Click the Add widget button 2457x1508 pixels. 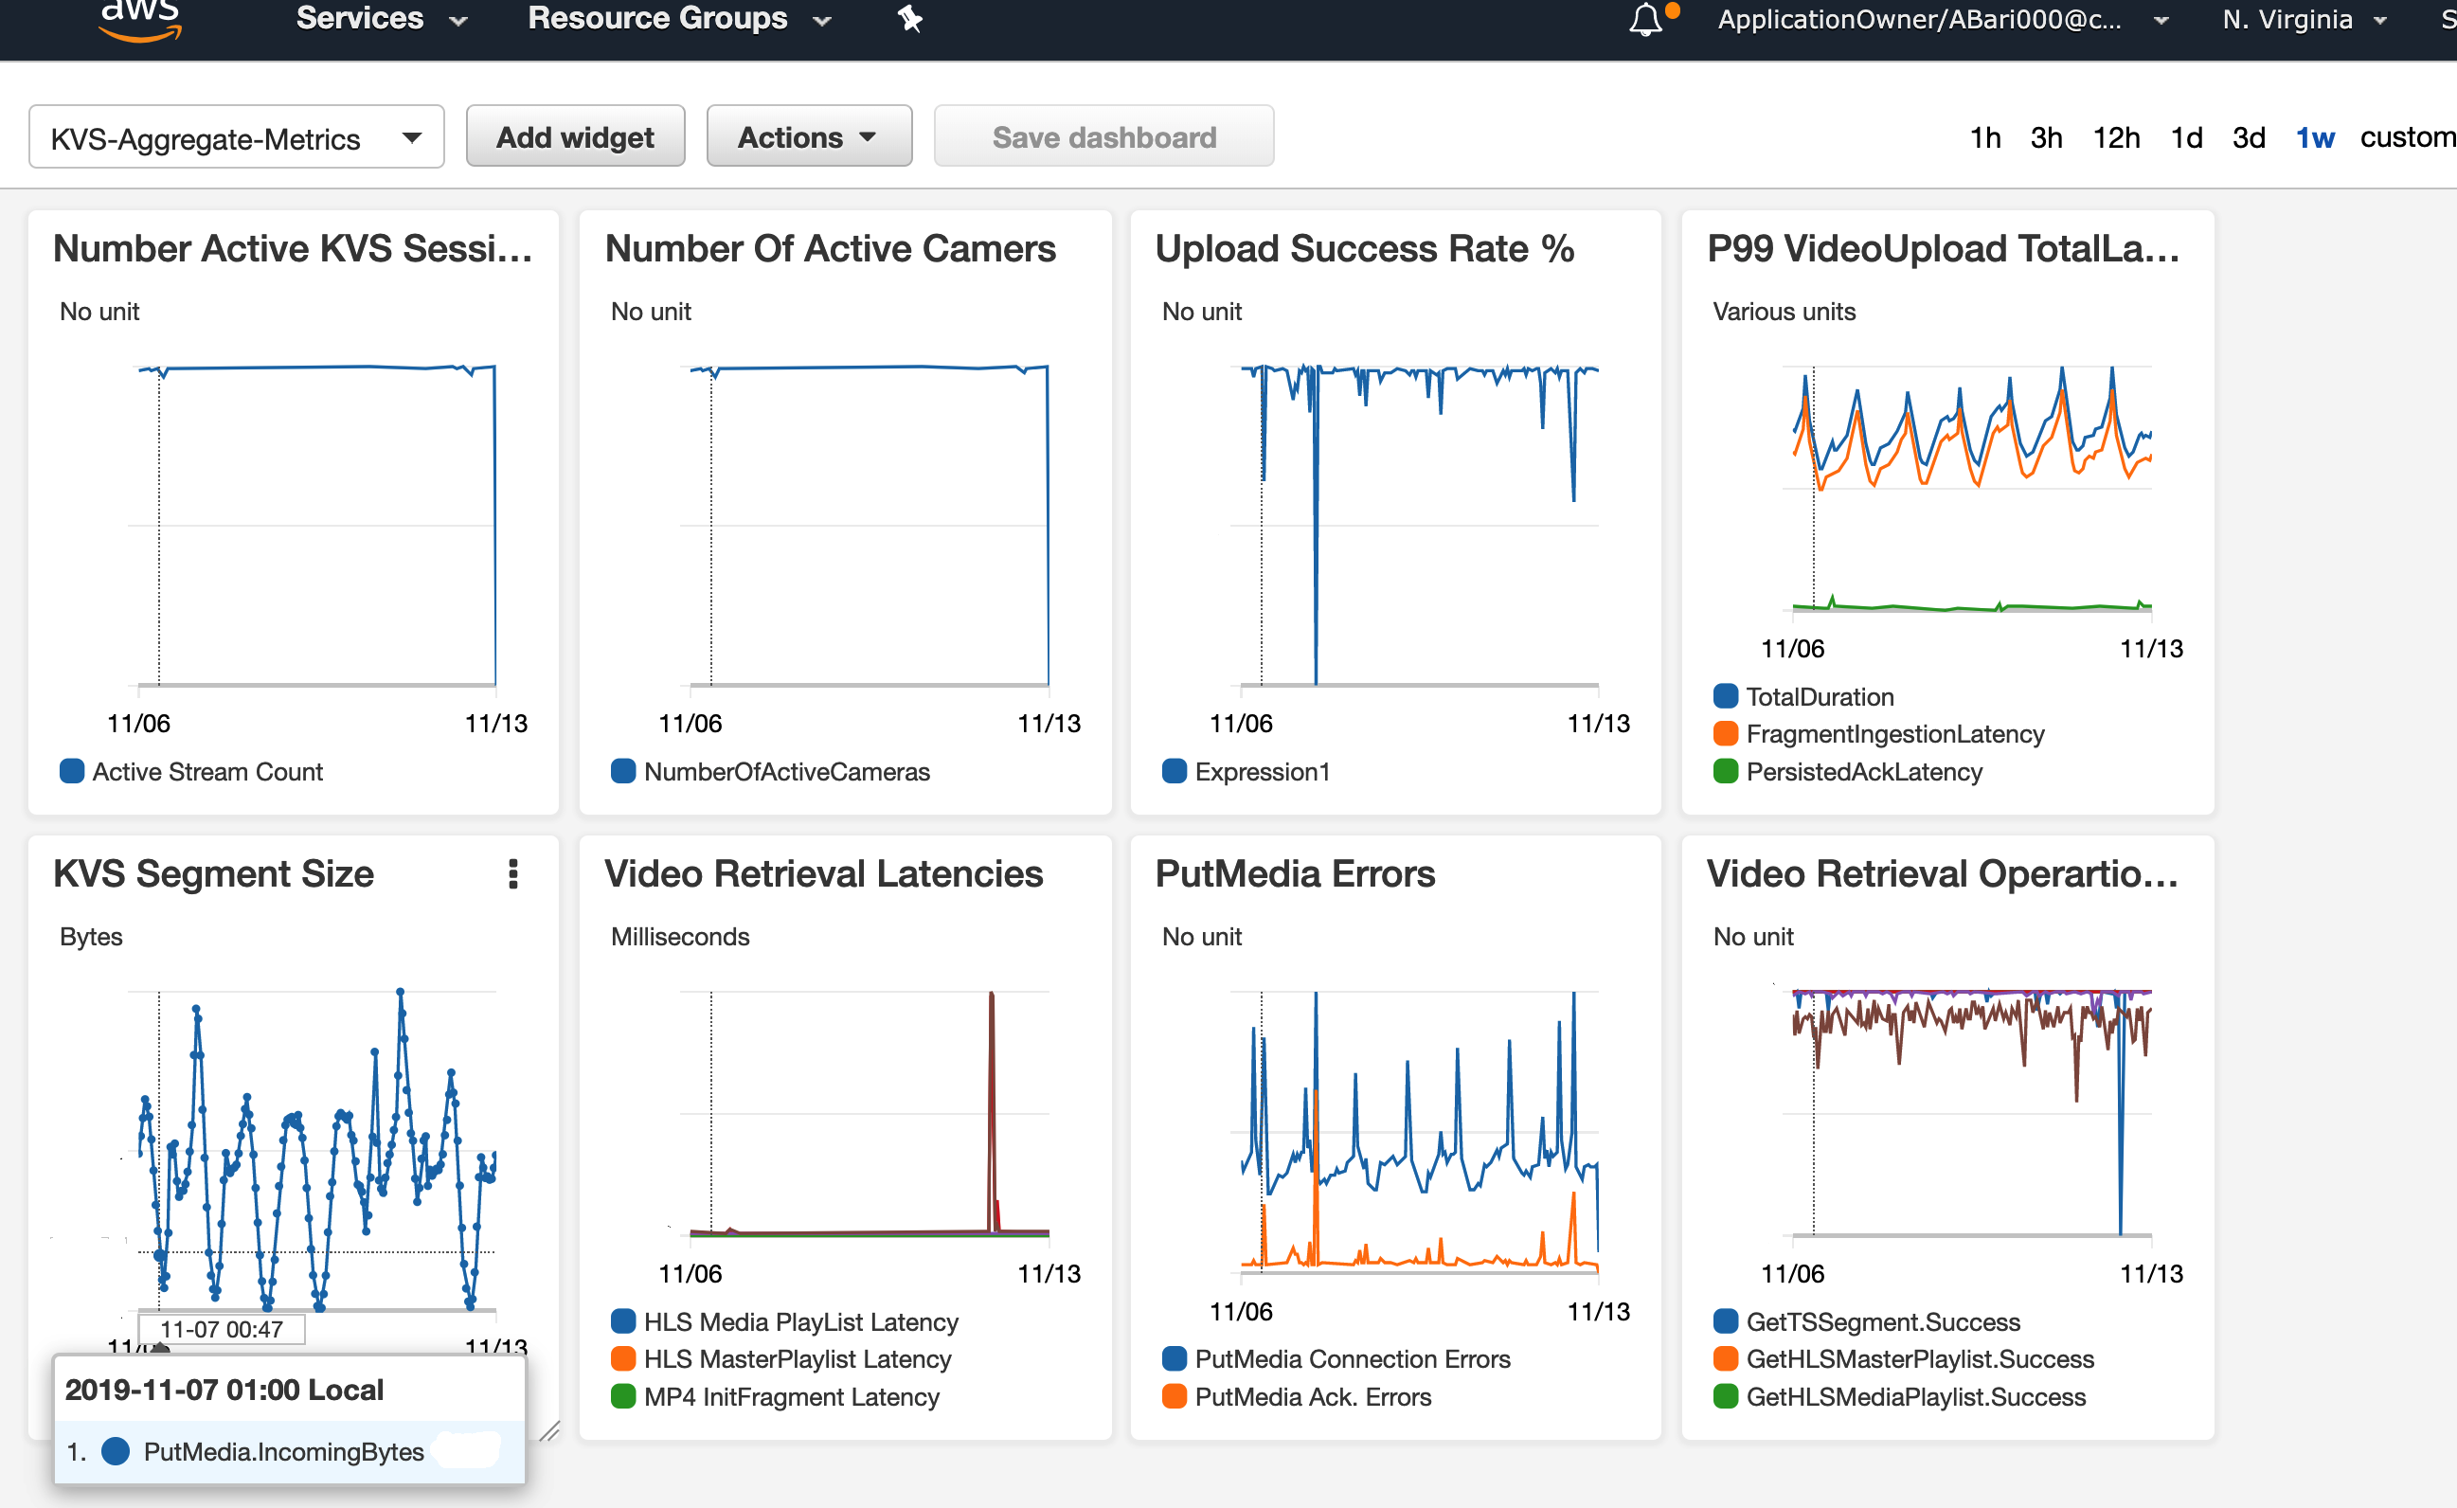pyautogui.click(x=575, y=136)
